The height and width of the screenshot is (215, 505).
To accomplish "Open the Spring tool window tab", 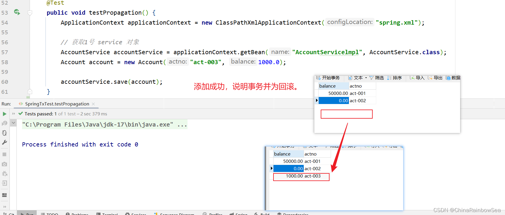I will [x=238, y=214].
